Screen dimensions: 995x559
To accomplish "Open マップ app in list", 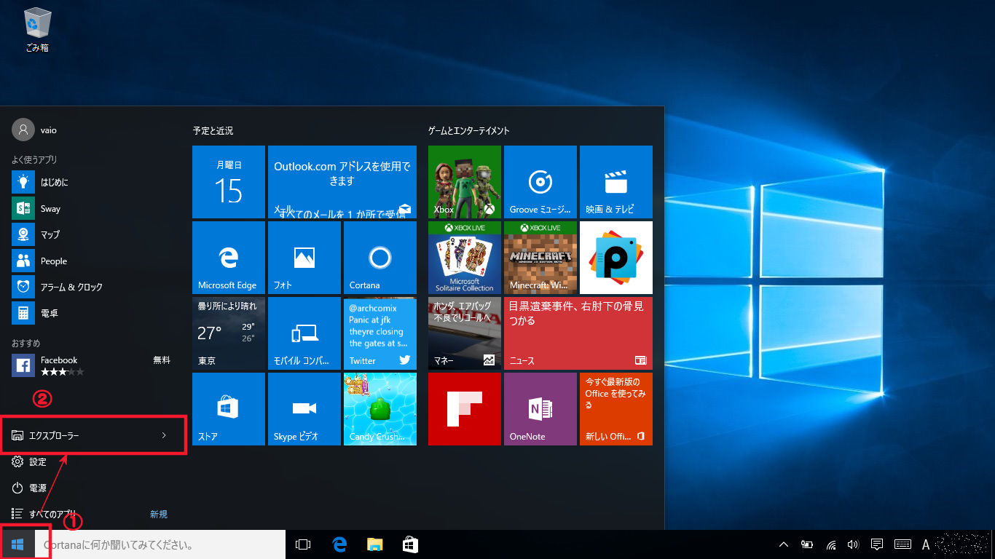I will click(x=93, y=234).
